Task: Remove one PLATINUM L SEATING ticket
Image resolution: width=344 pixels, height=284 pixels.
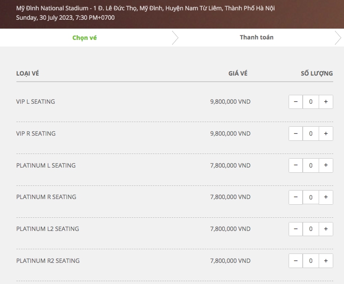Action: 296,166
